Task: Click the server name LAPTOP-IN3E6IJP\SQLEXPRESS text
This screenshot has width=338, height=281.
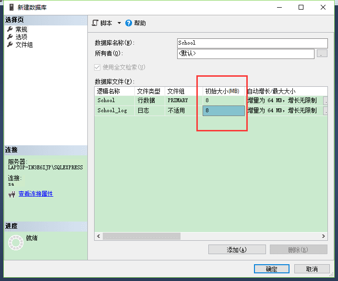Action: click(46, 167)
